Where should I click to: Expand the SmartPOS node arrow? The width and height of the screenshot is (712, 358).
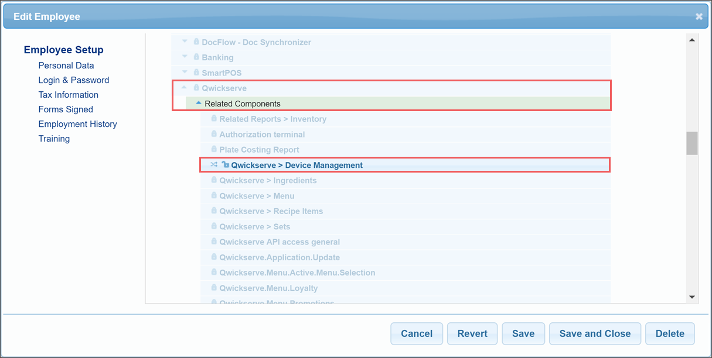185,73
